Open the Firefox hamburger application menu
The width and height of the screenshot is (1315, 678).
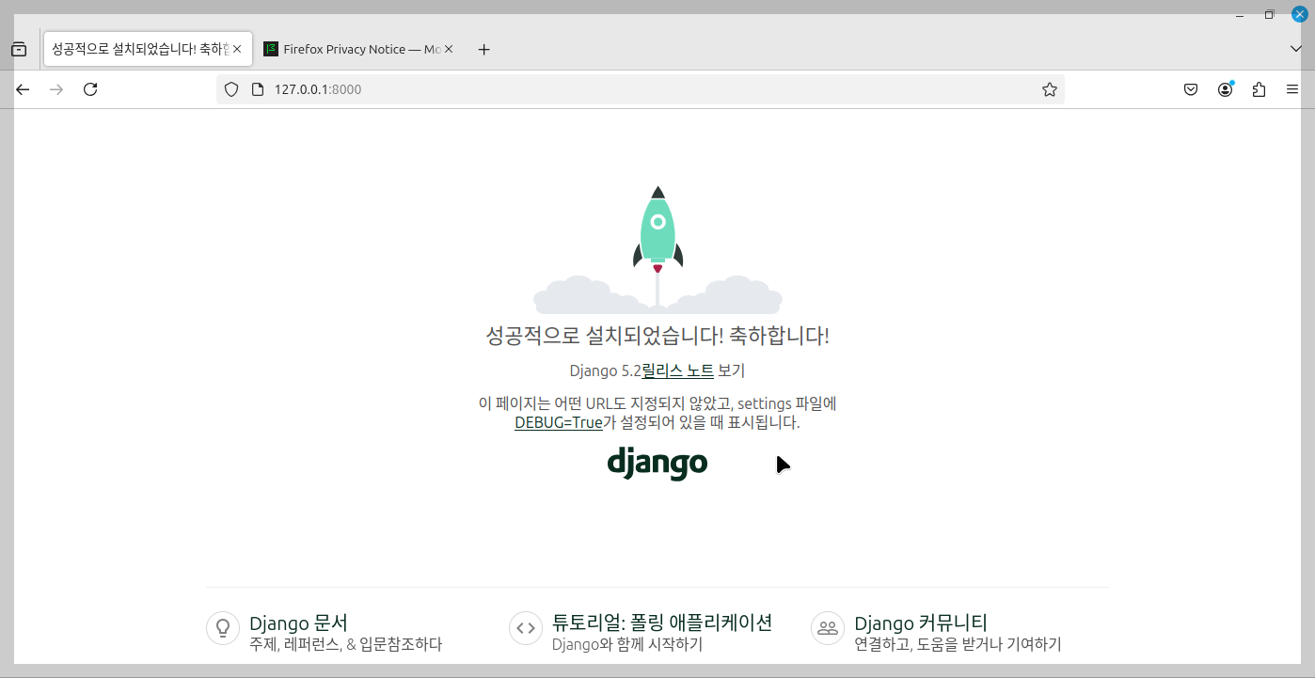[1292, 89]
